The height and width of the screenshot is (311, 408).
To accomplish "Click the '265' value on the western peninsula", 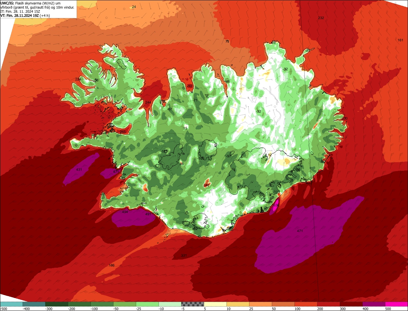I will click(123, 132).
